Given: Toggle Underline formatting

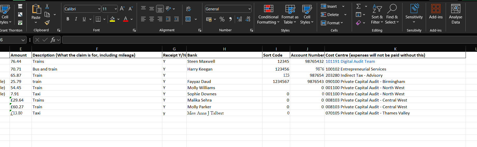Looking at the screenshot, I should [x=84, y=19].
